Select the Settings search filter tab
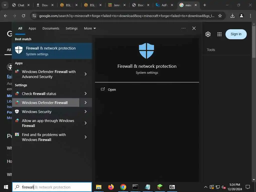The height and width of the screenshot is (192, 256). tap(72, 28)
